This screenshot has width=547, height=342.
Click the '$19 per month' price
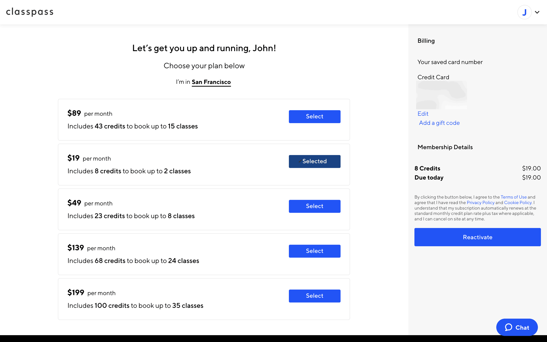pyautogui.click(x=89, y=158)
